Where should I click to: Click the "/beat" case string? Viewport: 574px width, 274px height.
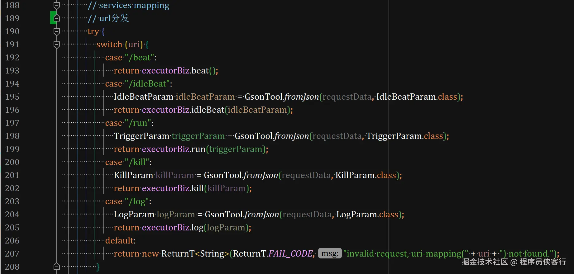(140, 58)
